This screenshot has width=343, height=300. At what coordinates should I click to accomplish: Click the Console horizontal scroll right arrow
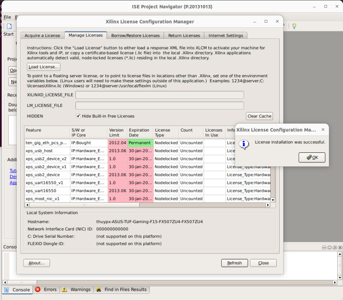tap(335, 282)
